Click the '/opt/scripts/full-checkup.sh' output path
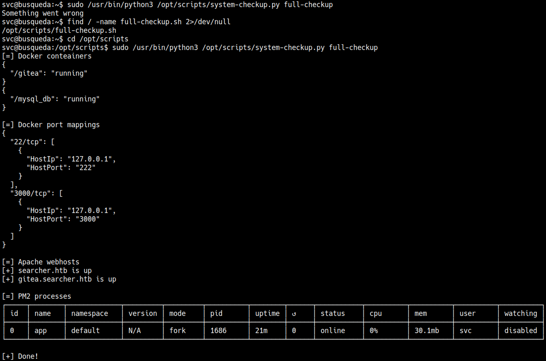 click(59, 30)
